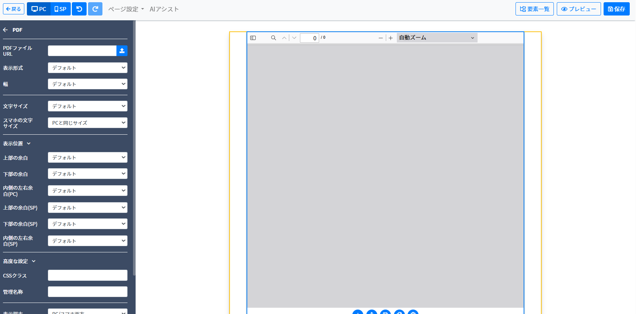Click the upload icon beside PDF URL field

coord(122,51)
